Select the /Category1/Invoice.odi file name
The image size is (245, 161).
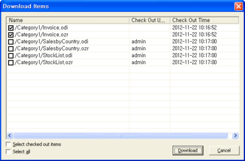coord(41,28)
